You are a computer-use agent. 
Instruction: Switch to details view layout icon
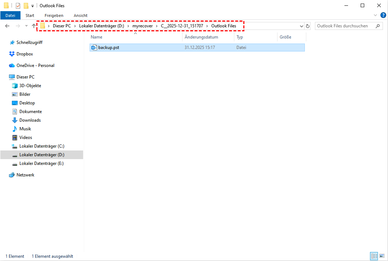tap(374, 256)
